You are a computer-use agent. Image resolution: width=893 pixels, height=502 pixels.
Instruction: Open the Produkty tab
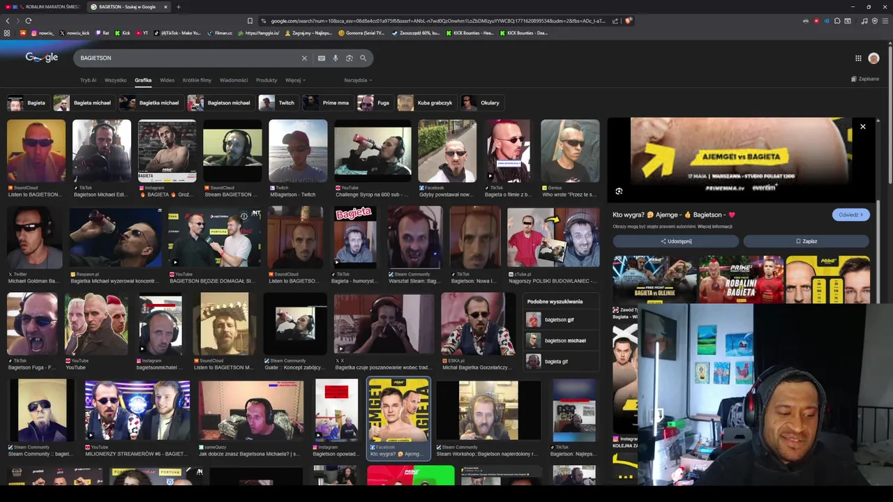pyautogui.click(x=267, y=80)
